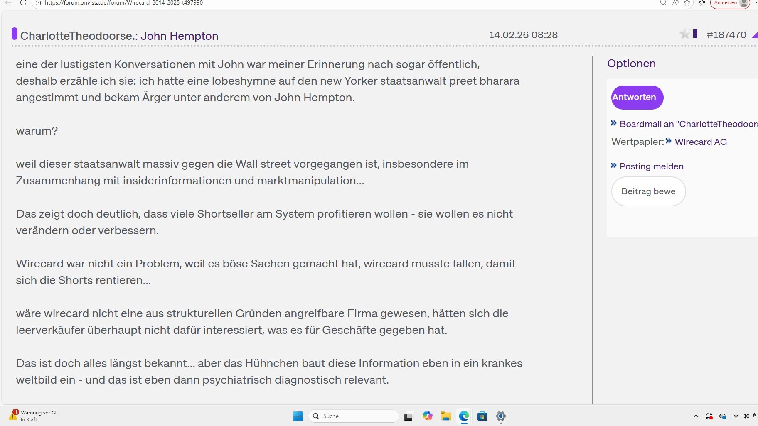Click the Posting melden link
Image resolution: width=758 pixels, height=426 pixels.
(x=651, y=166)
